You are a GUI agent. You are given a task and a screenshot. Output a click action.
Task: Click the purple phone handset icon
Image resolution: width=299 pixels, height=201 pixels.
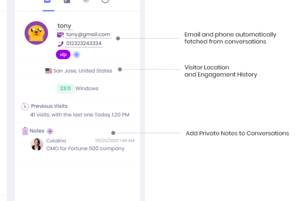coord(60,44)
